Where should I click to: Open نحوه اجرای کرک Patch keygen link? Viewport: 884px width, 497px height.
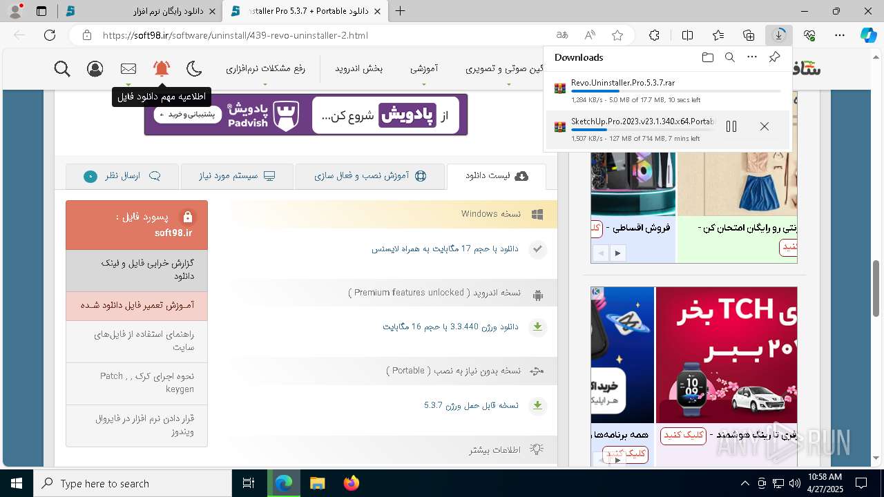(137, 383)
